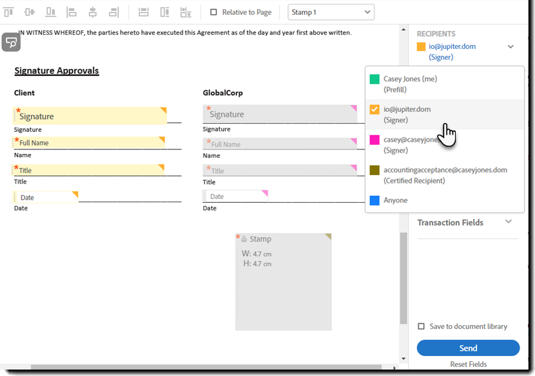Open the search comment bubble icon
Image resolution: width=535 pixels, height=376 pixels.
click(11, 42)
